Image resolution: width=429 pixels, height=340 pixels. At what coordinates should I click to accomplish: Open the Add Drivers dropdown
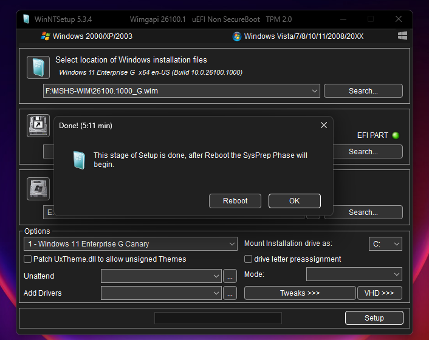coord(161,293)
